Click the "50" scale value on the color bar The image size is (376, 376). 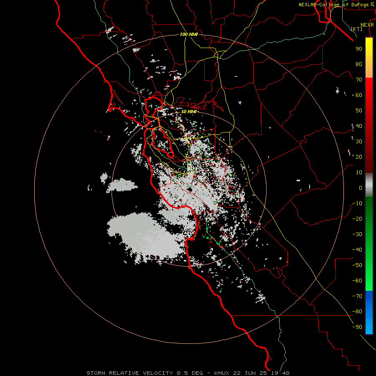pos(359,111)
